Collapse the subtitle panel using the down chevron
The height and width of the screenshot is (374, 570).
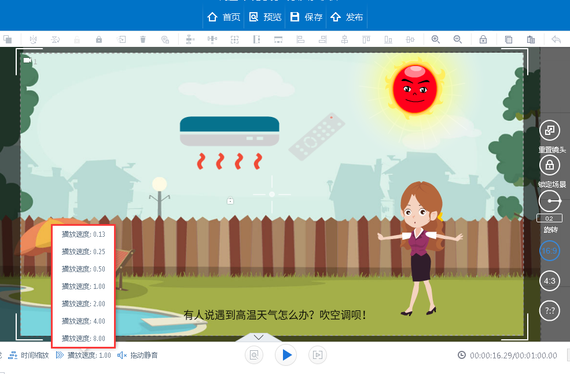point(258,337)
